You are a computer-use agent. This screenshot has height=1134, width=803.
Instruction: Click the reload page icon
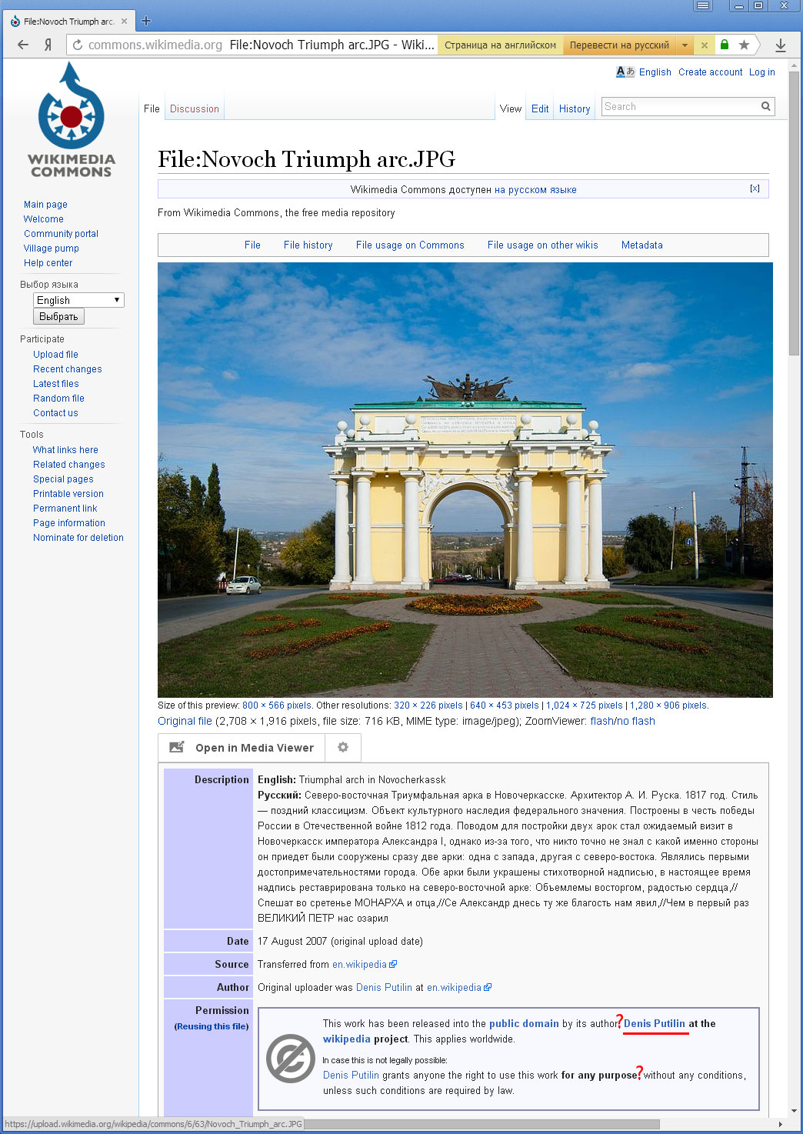tap(77, 45)
